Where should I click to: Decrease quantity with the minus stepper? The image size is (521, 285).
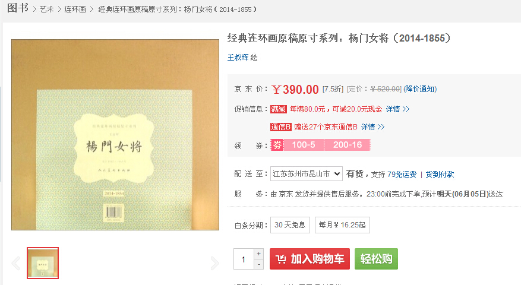pos(259,264)
